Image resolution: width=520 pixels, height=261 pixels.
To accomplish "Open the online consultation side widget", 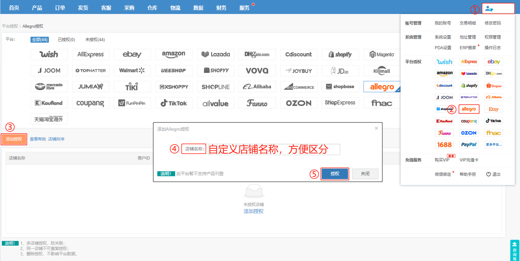I will coord(515,250).
